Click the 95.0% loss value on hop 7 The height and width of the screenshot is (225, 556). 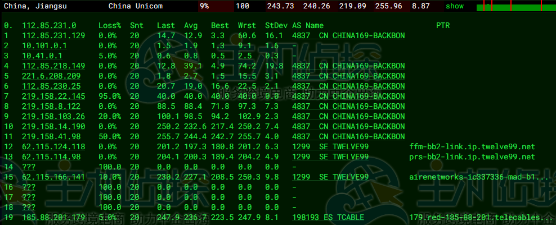click(x=110, y=96)
